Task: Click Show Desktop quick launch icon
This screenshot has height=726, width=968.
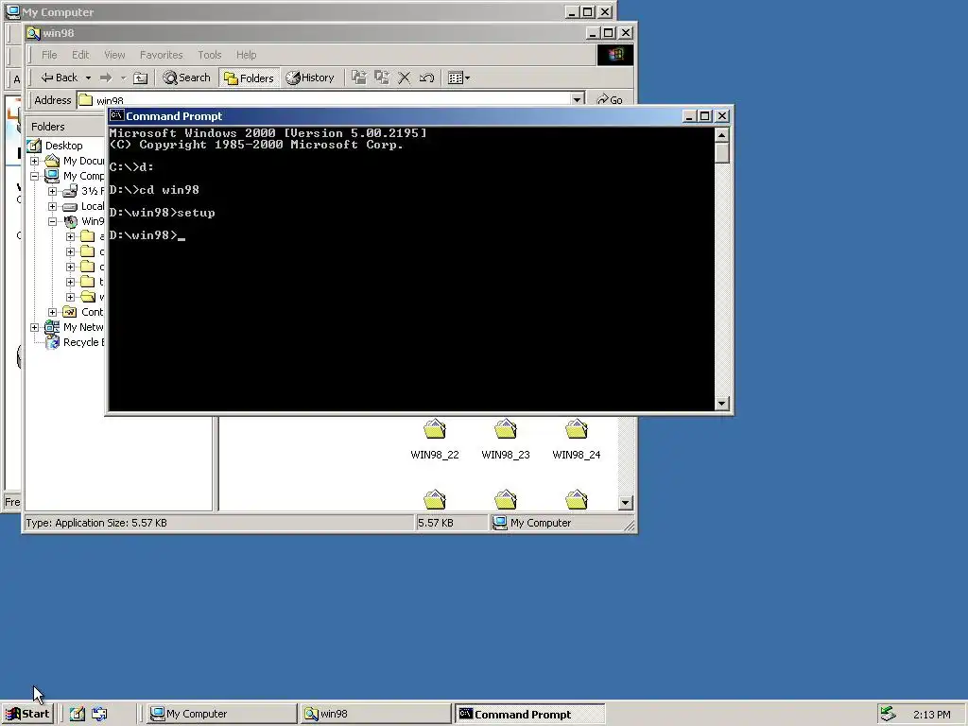Action: [x=78, y=714]
